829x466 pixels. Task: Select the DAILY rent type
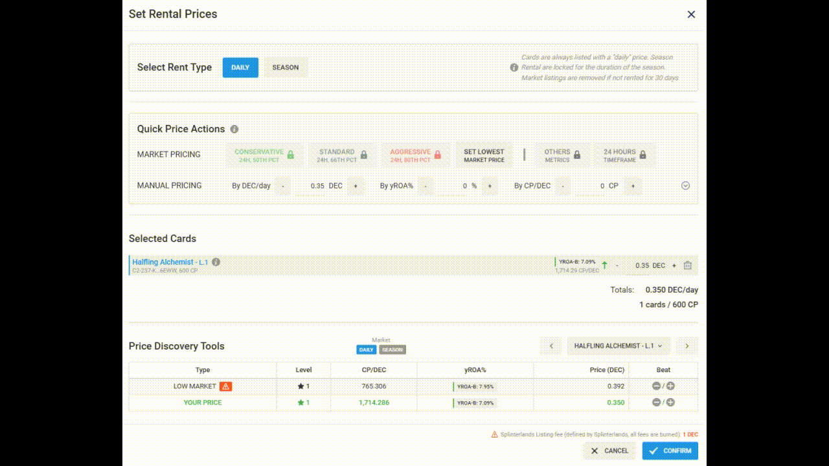240,67
